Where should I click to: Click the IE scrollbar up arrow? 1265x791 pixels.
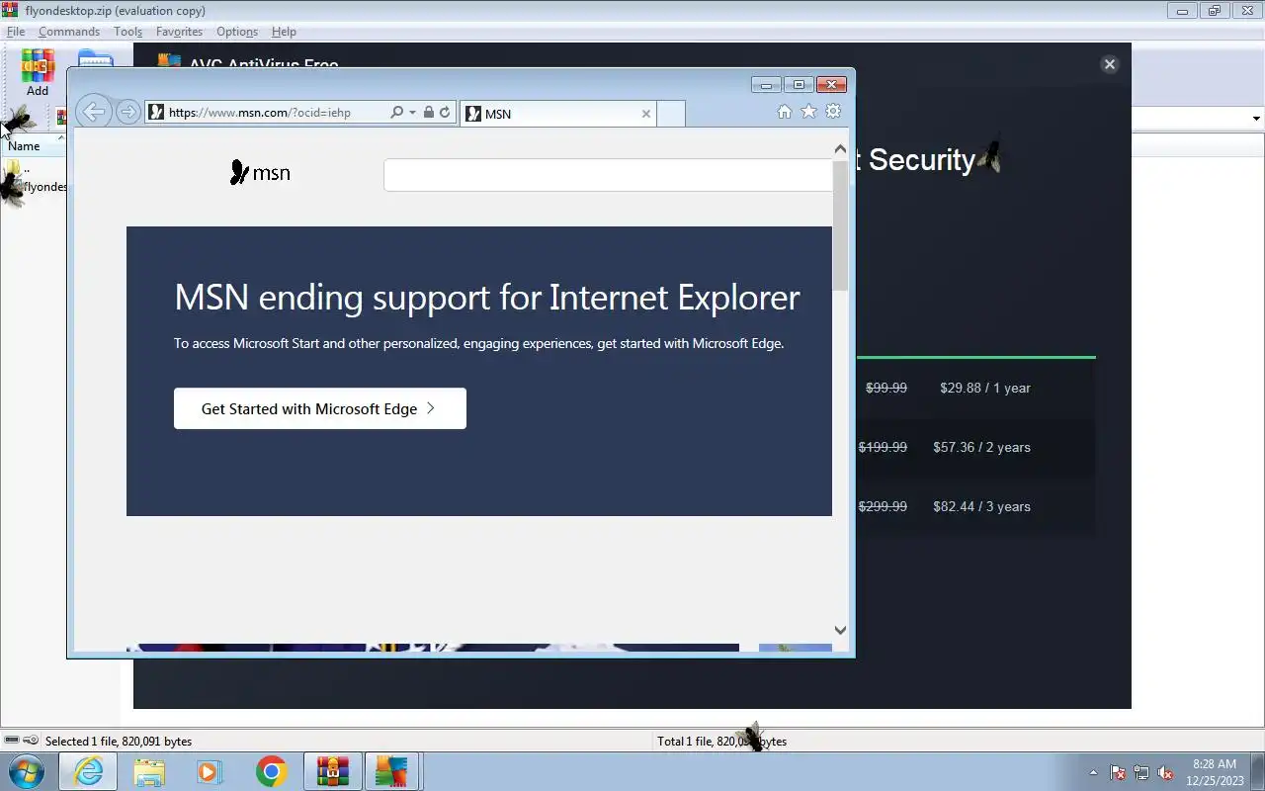click(840, 149)
